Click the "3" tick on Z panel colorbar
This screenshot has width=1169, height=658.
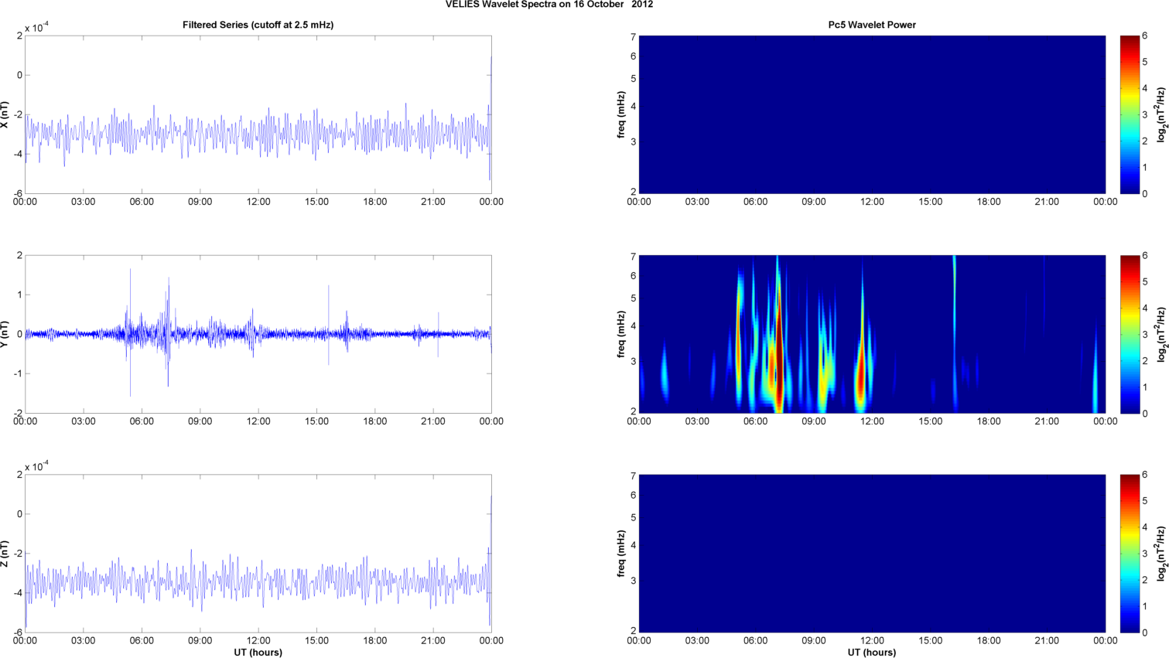1145,554
